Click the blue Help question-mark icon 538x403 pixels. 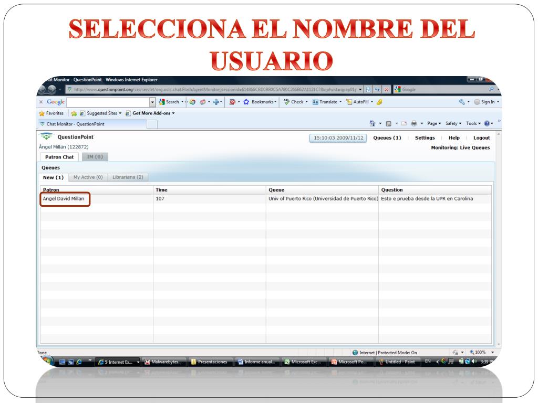coord(487,123)
